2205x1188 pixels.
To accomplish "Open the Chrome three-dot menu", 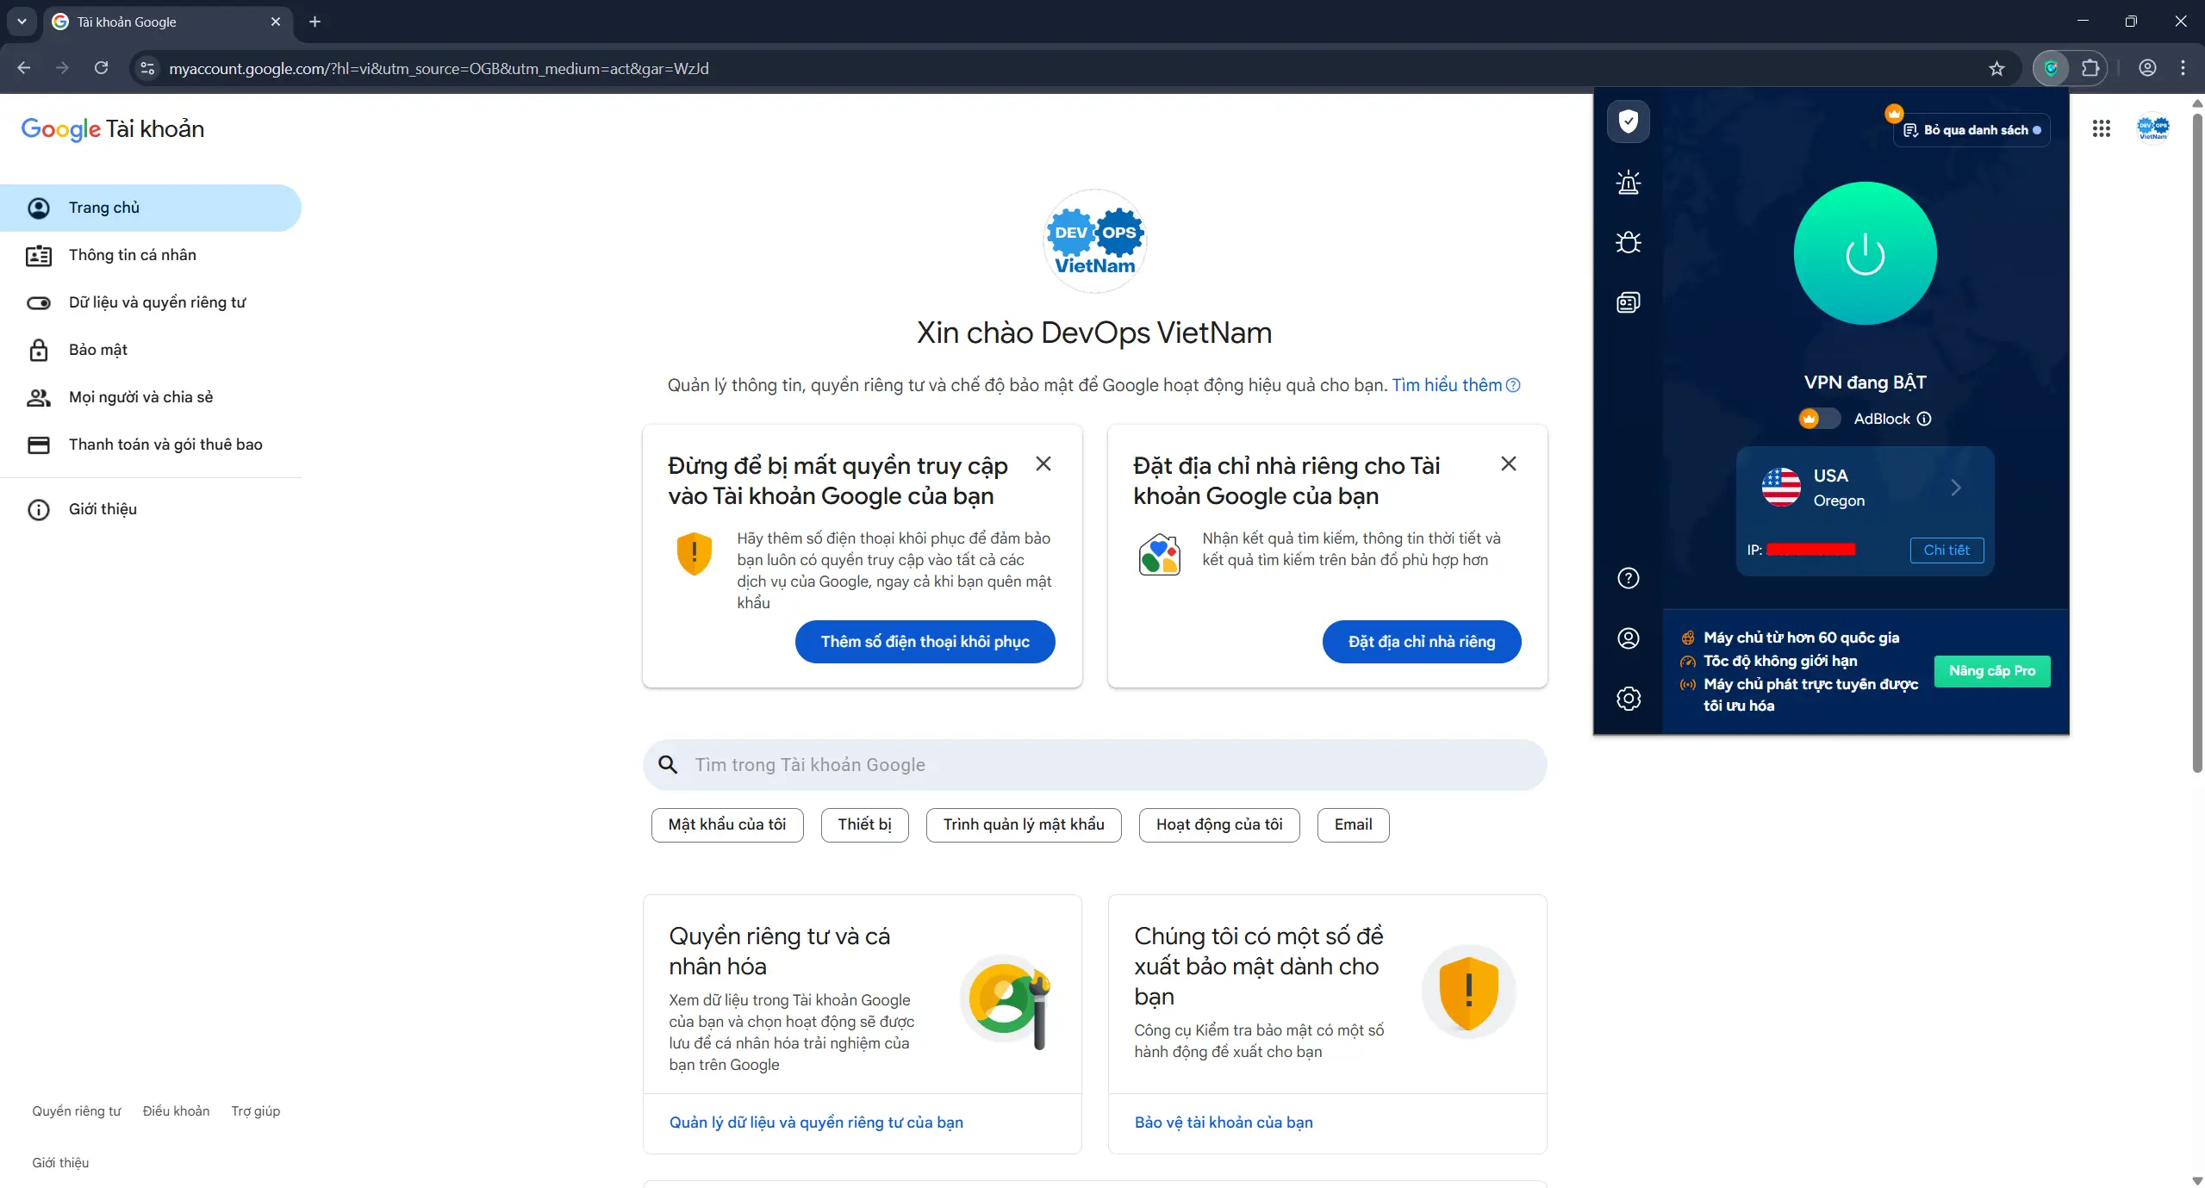I will tap(2183, 68).
